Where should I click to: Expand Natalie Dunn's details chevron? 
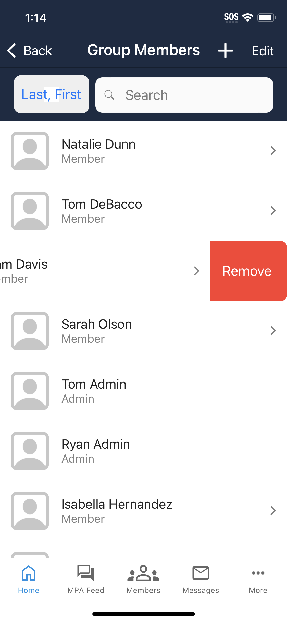(x=273, y=151)
